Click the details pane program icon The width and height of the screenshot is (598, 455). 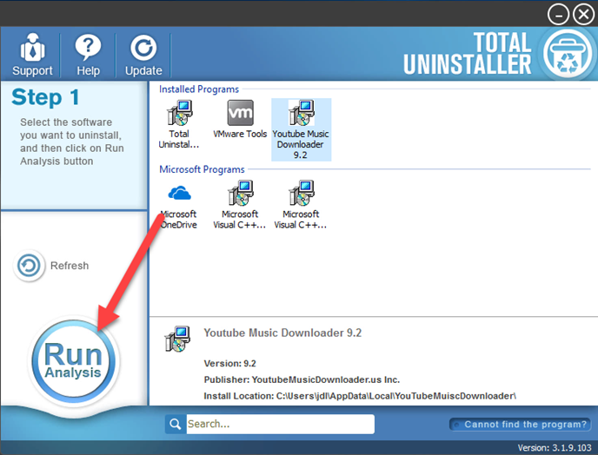[177, 339]
